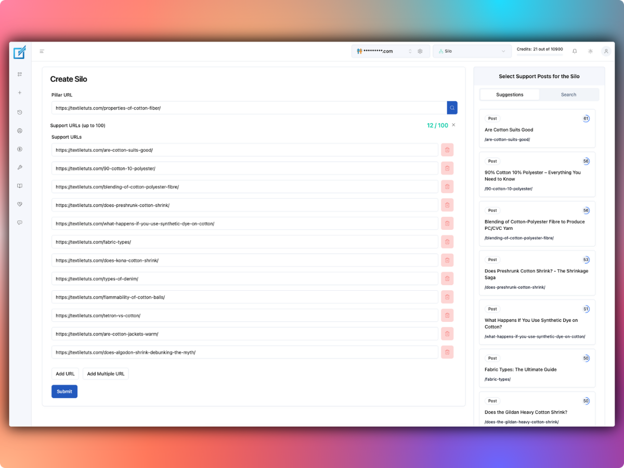
Task: Select the Synthetic Dye on Cotton card
Action: tap(537, 322)
